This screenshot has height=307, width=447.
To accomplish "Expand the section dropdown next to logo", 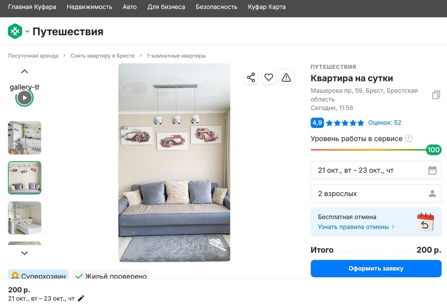I will pyautogui.click(x=27, y=32).
